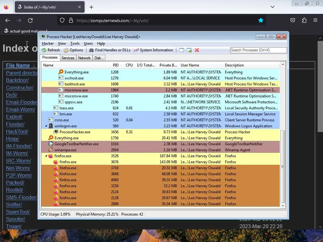The image size is (323, 242).
Task: Reload the page in Firefox
Action: click(30, 20)
